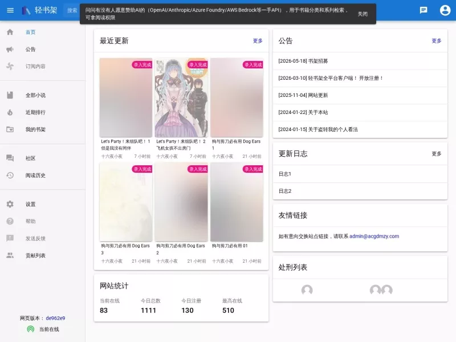Viewport: 456px width, 342px height.
Task: Click the 搜索 search field
Action: coord(72,10)
